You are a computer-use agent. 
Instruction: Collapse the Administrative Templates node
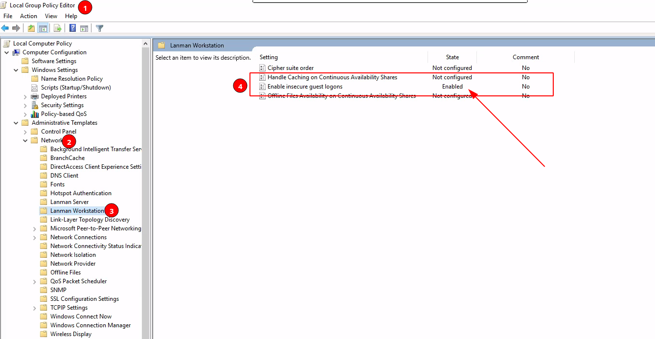tap(16, 123)
